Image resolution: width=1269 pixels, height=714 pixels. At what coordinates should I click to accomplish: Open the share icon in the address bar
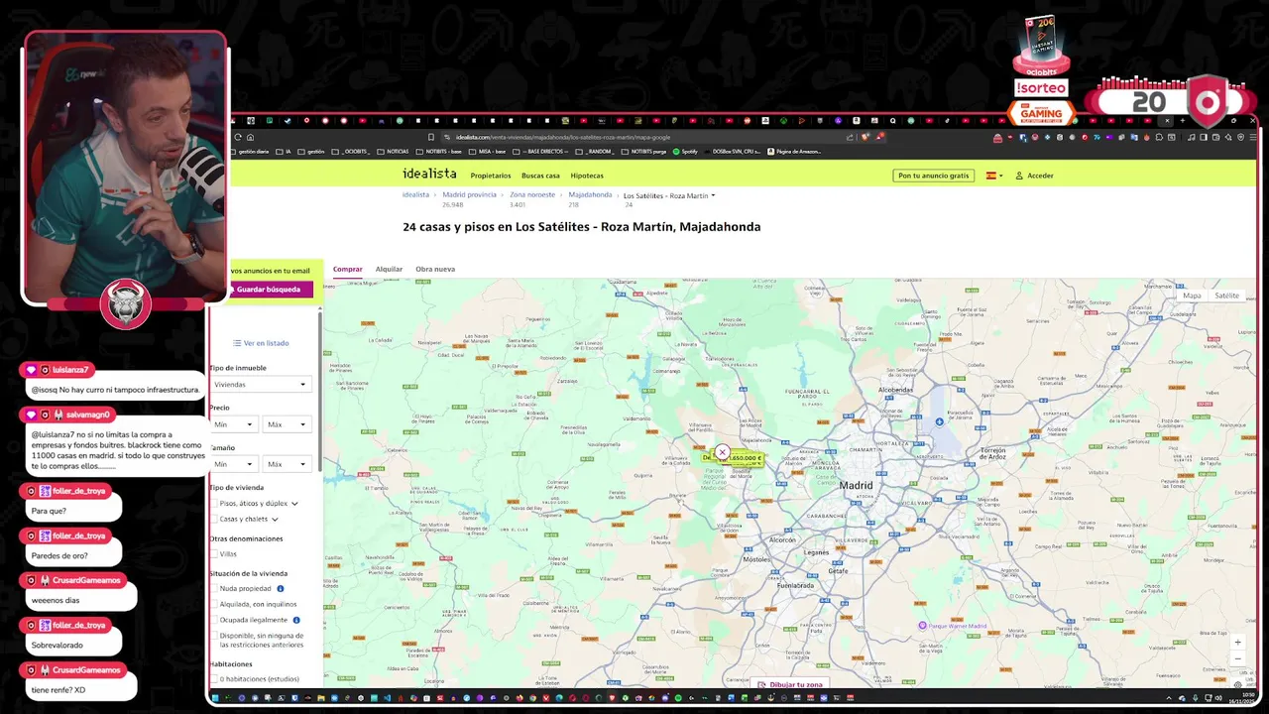pos(852,137)
